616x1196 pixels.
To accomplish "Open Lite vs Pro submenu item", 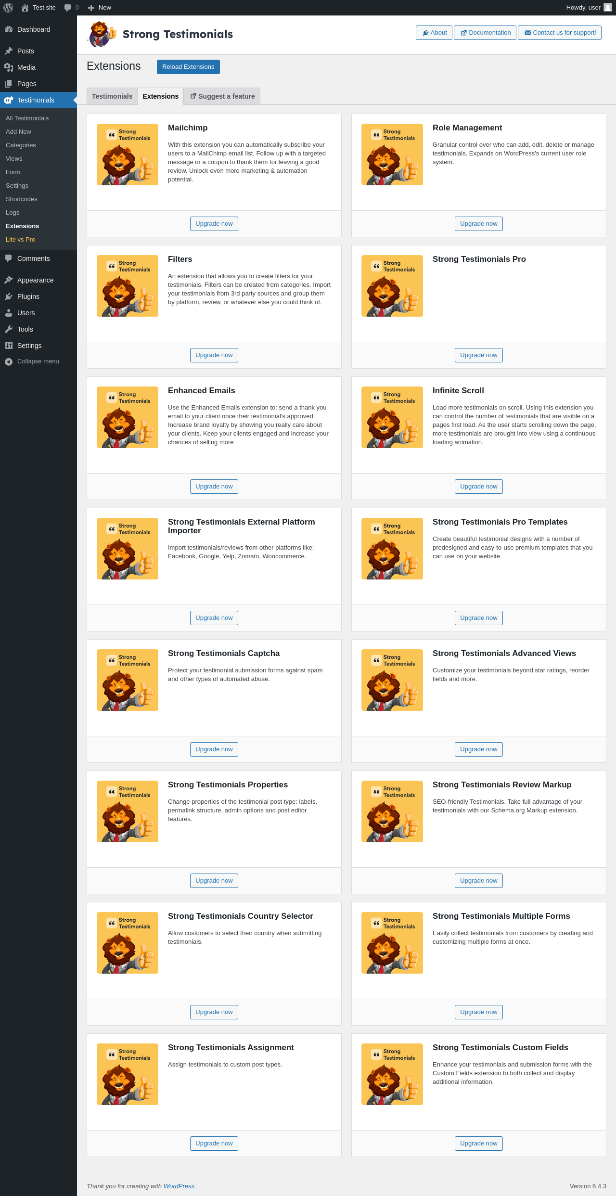I will 38,240.
